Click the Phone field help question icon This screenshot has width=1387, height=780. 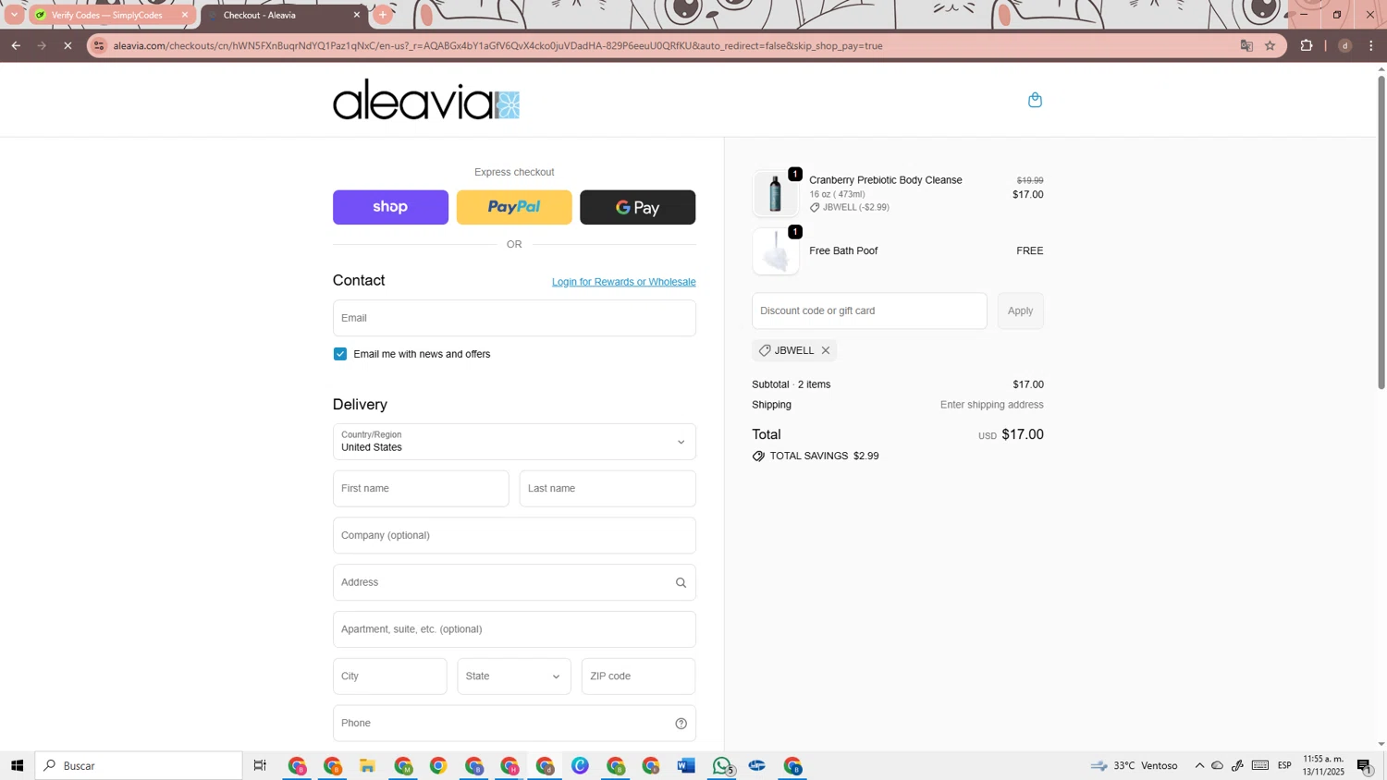pos(681,724)
